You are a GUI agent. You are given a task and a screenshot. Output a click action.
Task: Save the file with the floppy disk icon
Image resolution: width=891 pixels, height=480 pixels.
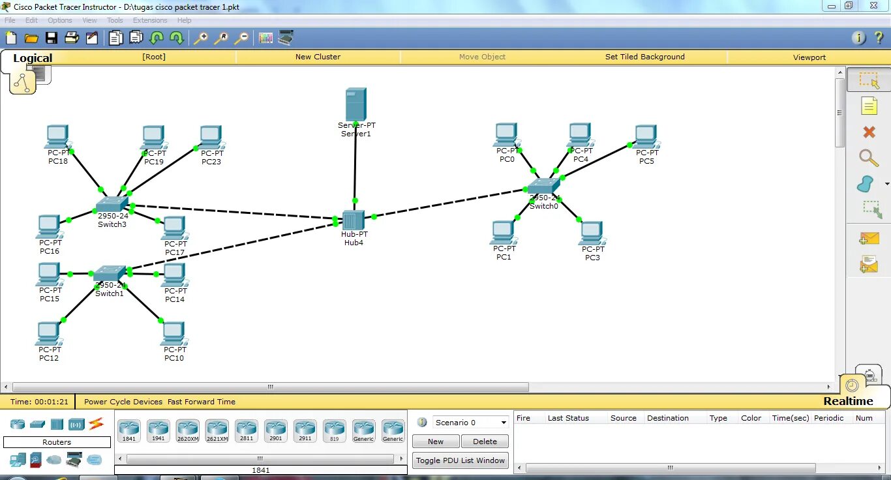[x=52, y=38]
